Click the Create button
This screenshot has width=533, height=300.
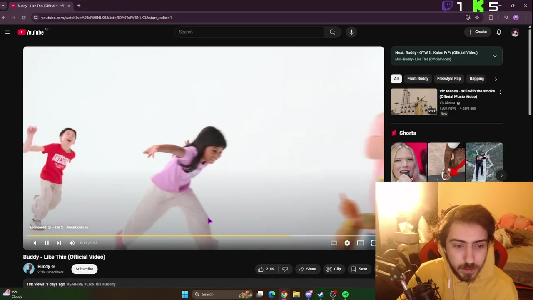click(x=477, y=32)
